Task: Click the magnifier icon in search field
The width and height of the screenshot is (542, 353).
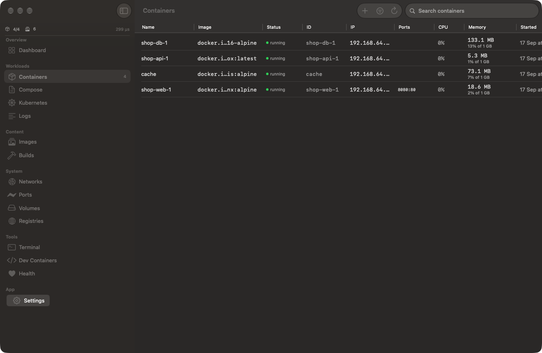Action: tap(412, 11)
